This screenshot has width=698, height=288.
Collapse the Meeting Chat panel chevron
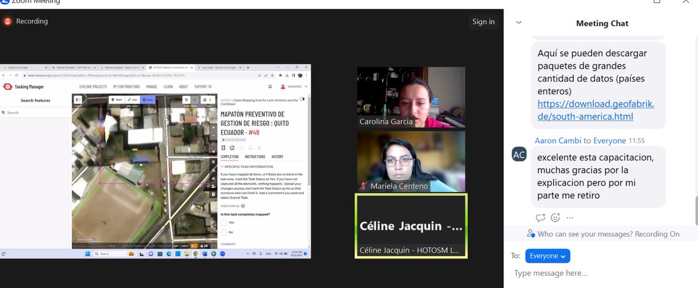tap(519, 23)
